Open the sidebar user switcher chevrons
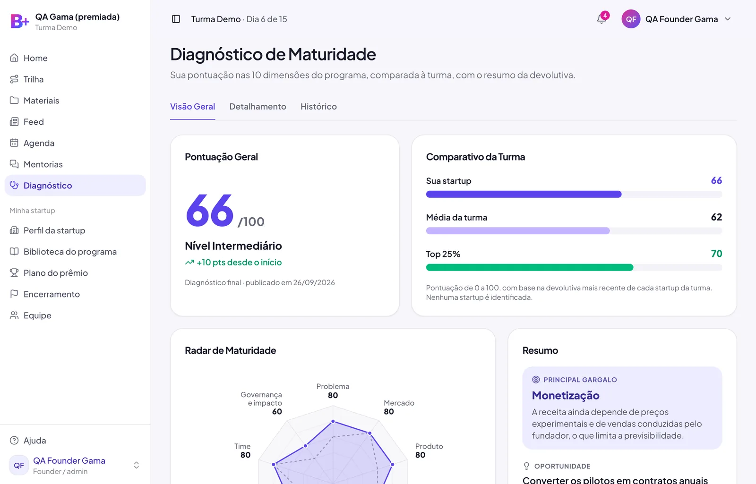Screen dimensions: 756x484 137,465
